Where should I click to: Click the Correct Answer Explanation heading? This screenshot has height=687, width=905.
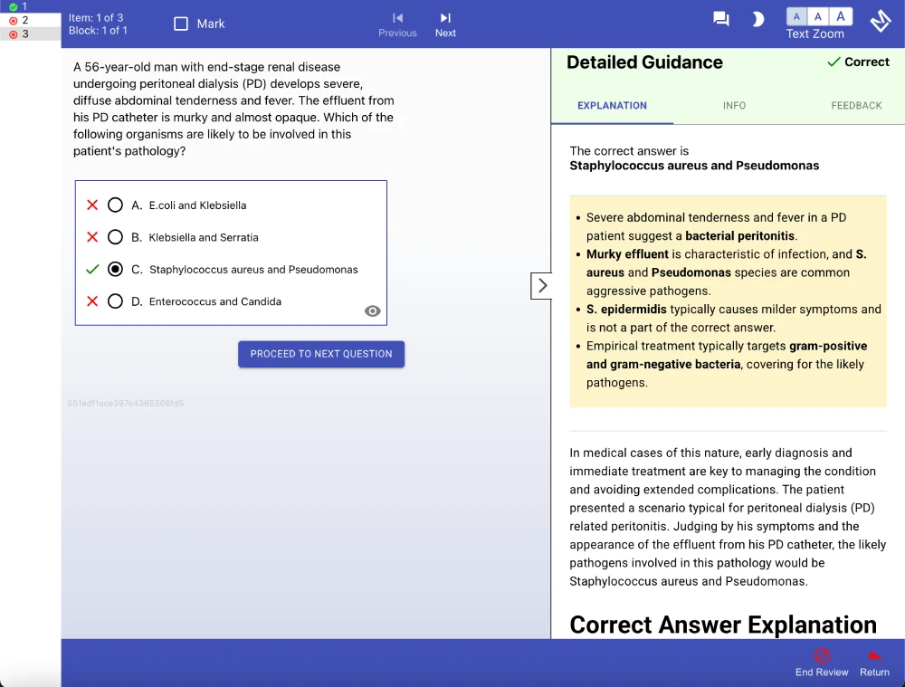coord(722,625)
